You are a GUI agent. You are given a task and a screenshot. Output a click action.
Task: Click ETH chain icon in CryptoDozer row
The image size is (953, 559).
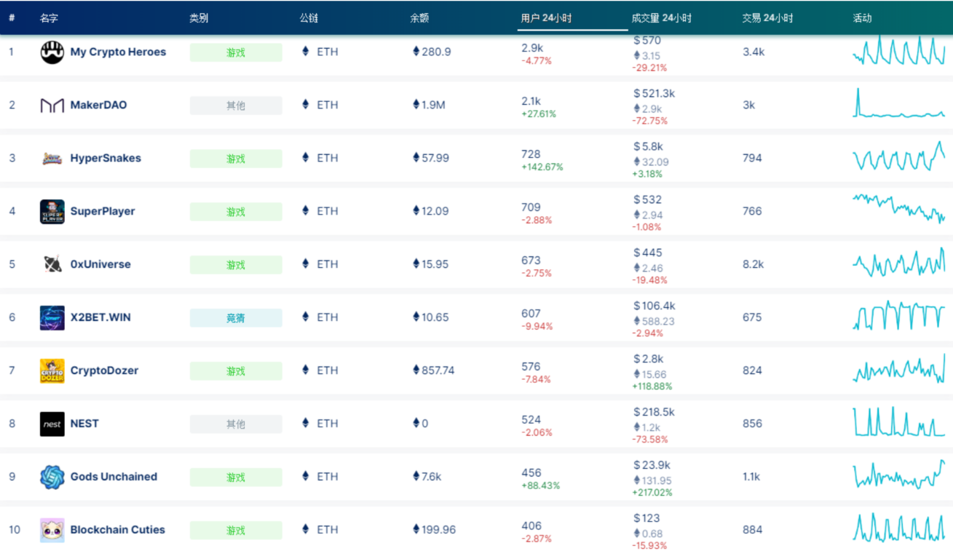click(306, 370)
